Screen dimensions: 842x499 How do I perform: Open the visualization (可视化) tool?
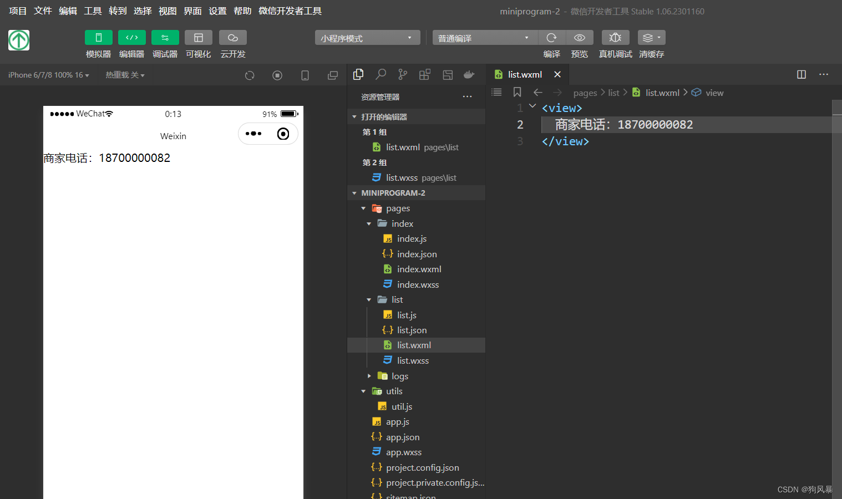pos(198,37)
